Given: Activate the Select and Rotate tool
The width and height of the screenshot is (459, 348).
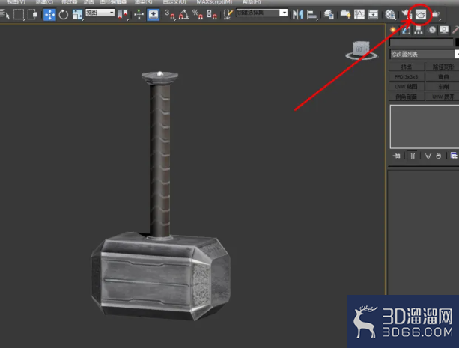Looking at the screenshot, I should [63, 14].
